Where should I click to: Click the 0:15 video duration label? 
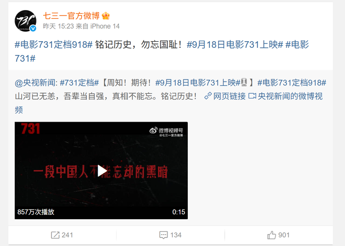[x=178, y=212]
